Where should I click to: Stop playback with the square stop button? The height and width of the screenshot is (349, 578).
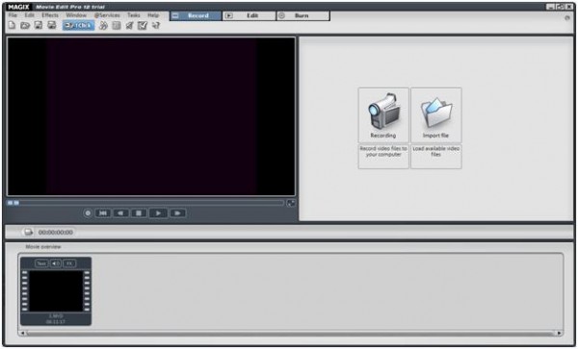click(x=139, y=213)
